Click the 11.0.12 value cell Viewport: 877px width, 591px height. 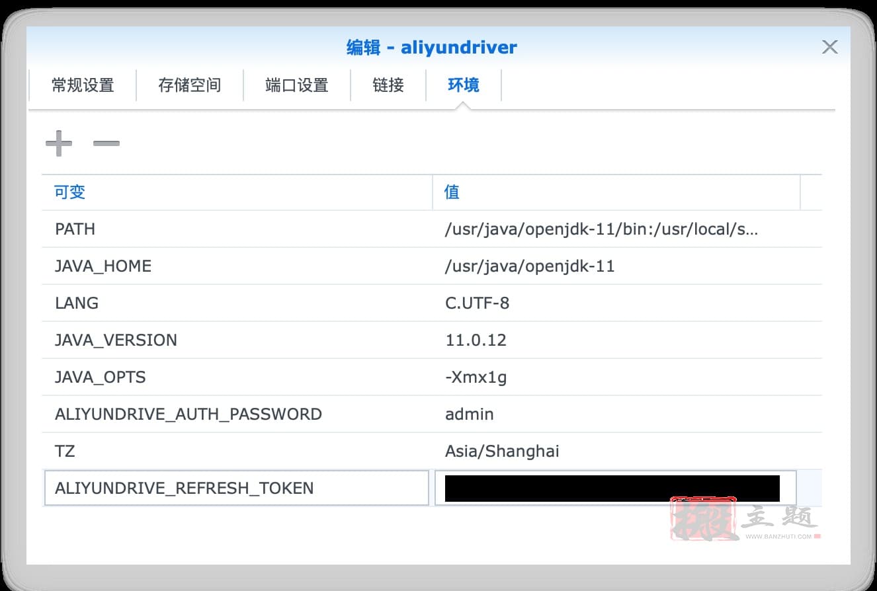[x=476, y=340]
